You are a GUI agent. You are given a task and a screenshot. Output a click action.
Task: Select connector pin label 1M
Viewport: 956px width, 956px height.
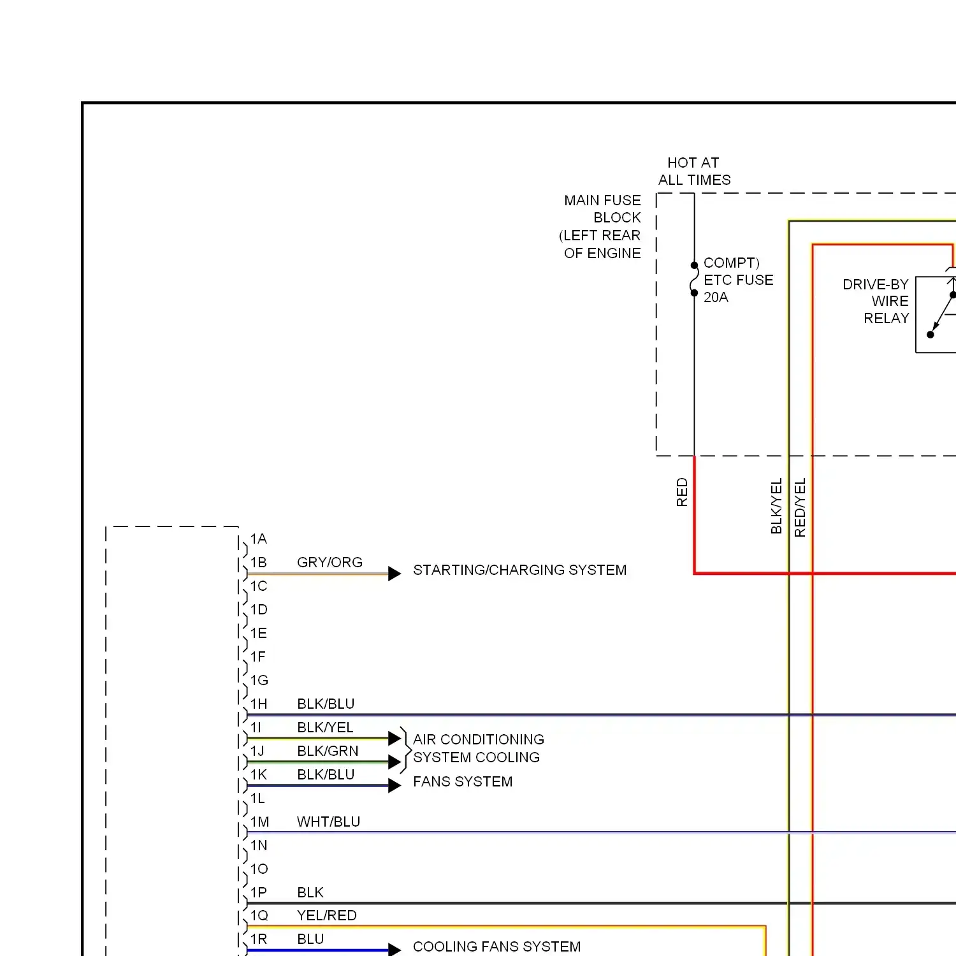pos(259,822)
